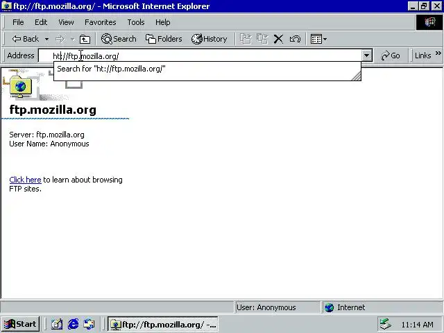The image size is (444, 333).
Task: Go up one folder level
Action: (x=85, y=39)
